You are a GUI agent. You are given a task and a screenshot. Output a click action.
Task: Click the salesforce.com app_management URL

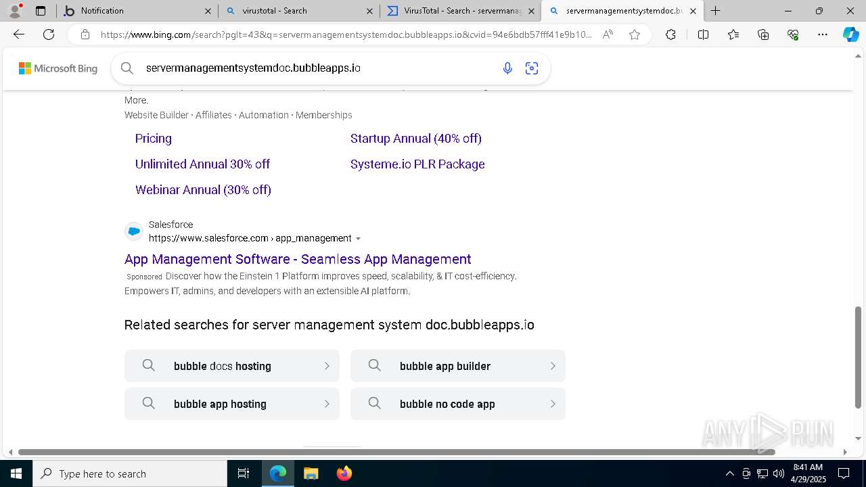click(x=250, y=238)
